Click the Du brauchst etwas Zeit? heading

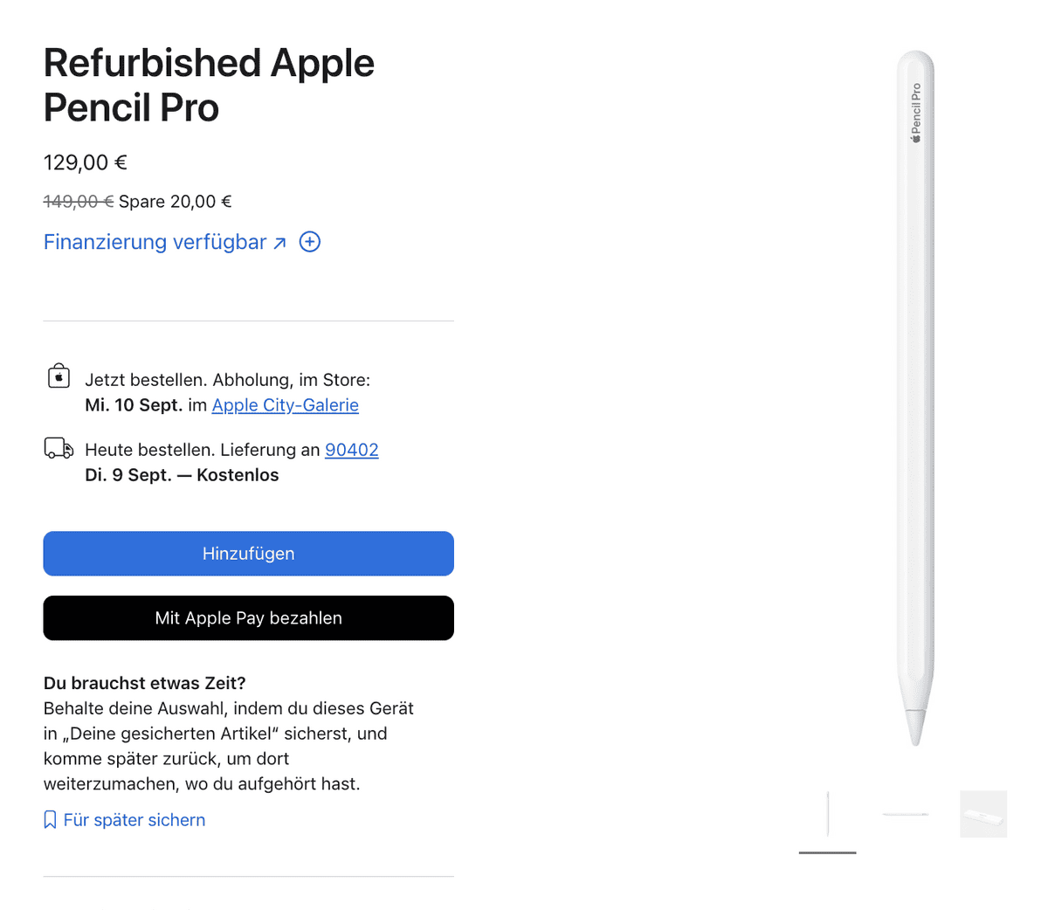pyautogui.click(x=145, y=683)
